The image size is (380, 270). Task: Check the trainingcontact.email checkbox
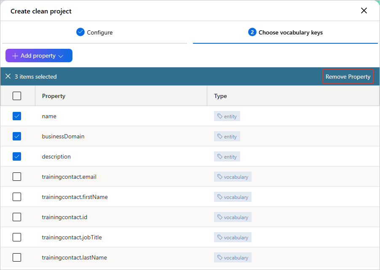tap(17, 177)
